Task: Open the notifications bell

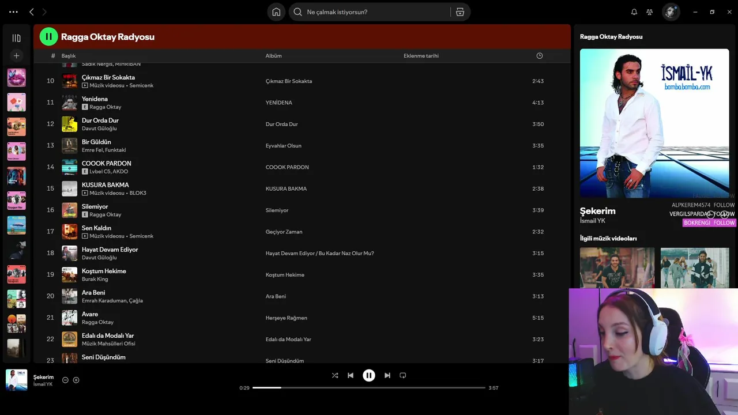Action: [x=634, y=12]
